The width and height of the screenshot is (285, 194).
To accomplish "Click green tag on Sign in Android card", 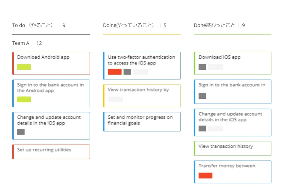I will click(x=24, y=100).
